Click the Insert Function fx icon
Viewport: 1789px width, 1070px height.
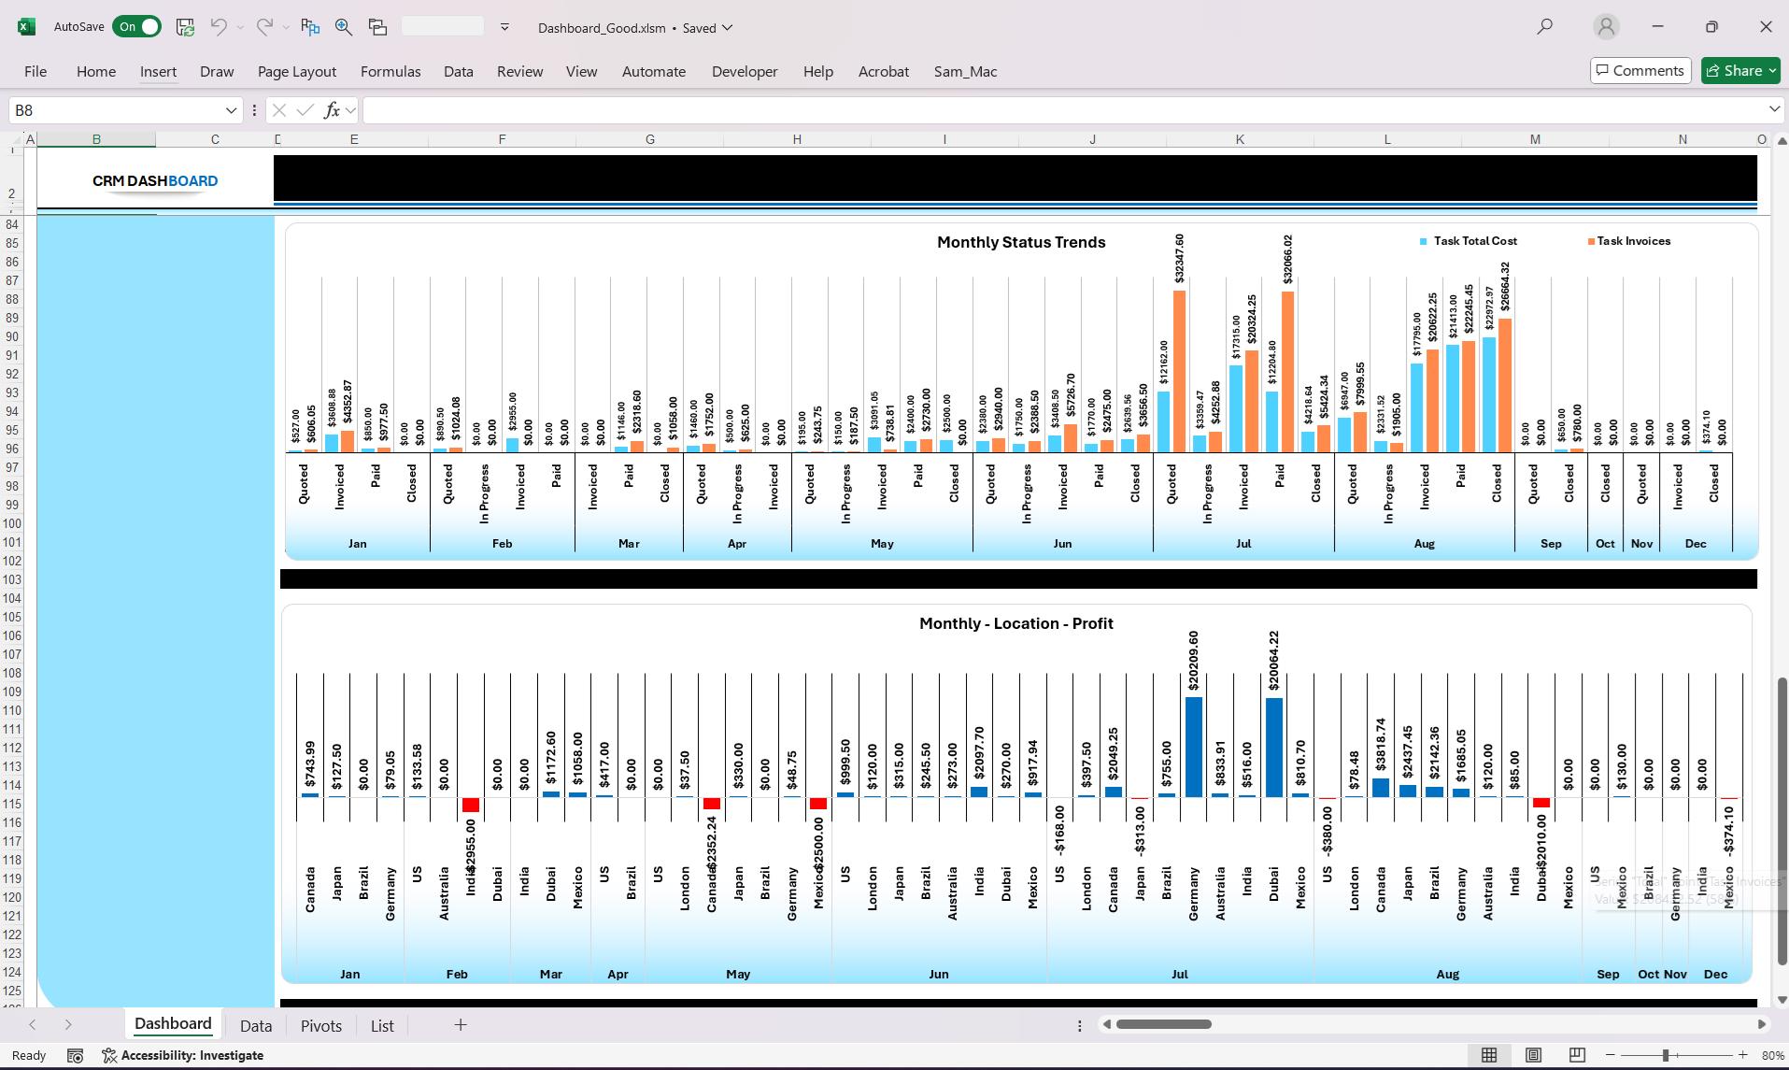point(332,110)
